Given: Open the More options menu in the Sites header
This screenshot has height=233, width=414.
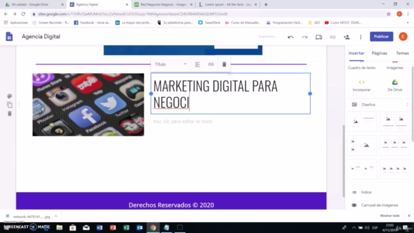Looking at the screenshot, I should coord(361,37).
